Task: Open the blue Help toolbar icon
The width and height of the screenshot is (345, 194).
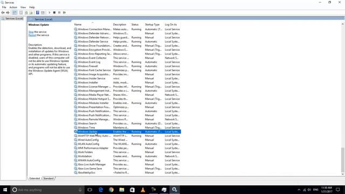Action: [x=38, y=13]
